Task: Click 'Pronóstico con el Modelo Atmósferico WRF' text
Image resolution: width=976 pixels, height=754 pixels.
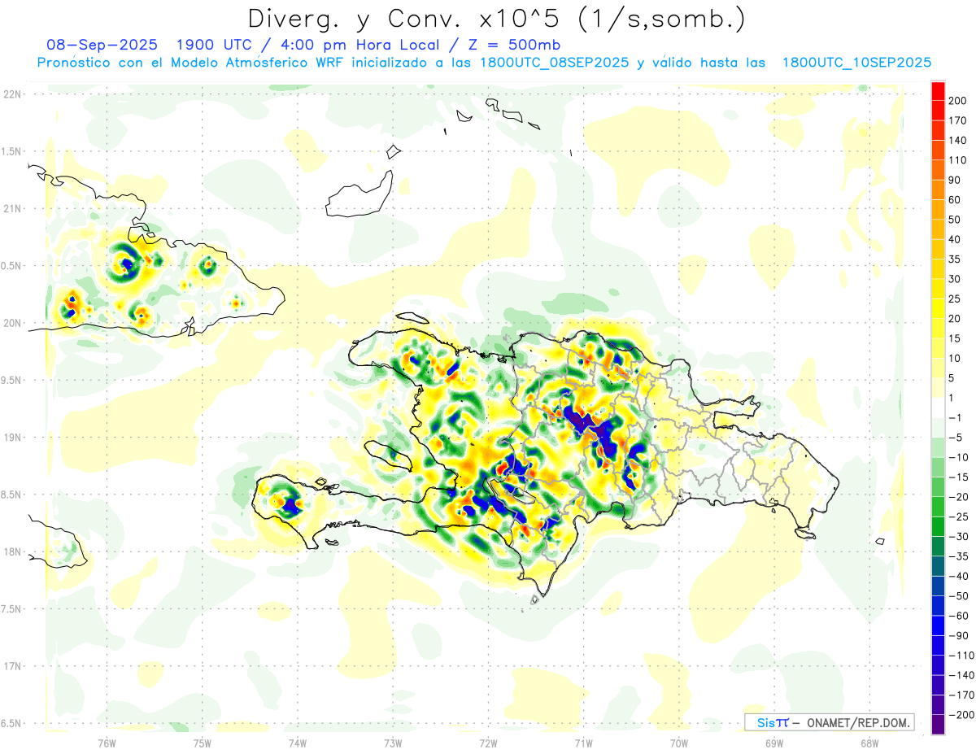Action: 192,63
